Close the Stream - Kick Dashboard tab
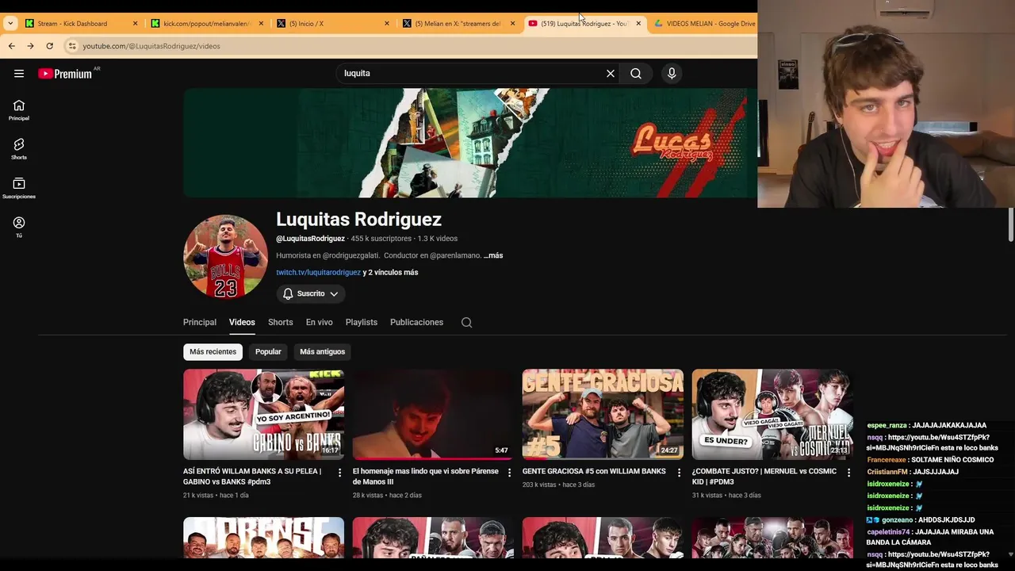 pos(135,24)
